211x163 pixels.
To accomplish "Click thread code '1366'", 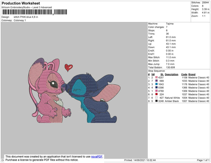I will tap(185, 87).
